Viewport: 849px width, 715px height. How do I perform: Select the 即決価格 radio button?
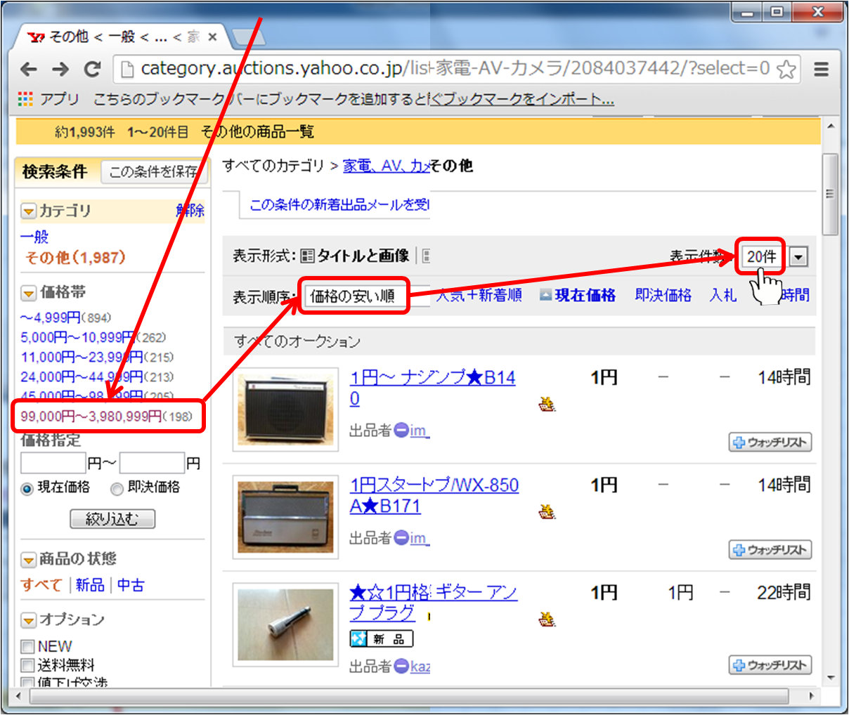(x=117, y=488)
